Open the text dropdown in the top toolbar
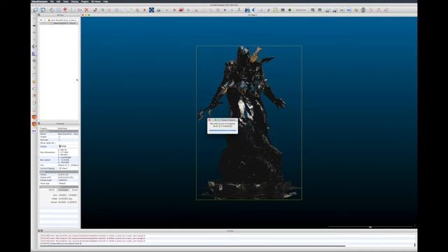This screenshot has height=252, width=448. coord(301,10)
